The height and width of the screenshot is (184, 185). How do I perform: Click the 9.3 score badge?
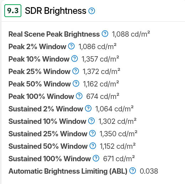pyautogui.click(x=13, y=11)
